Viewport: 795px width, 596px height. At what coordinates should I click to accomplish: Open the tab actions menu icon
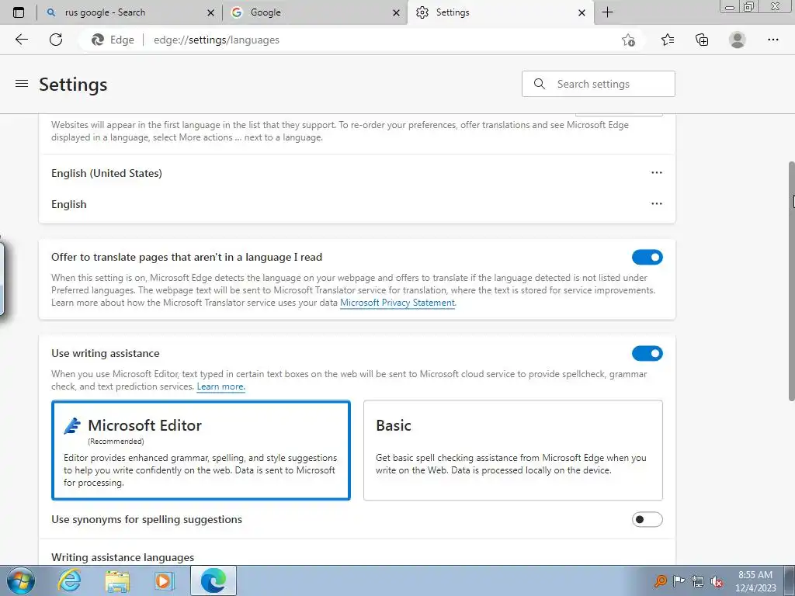tap(19, 12)
